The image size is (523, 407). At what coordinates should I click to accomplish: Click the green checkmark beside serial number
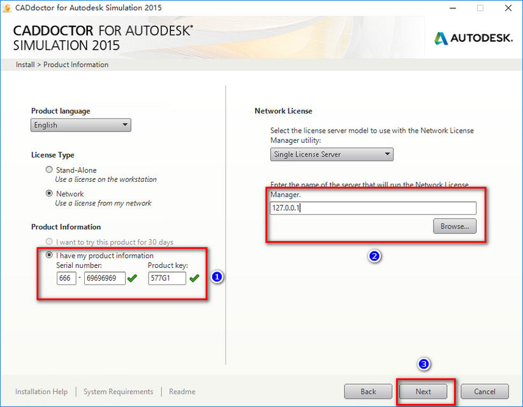(x=132, y=277)
